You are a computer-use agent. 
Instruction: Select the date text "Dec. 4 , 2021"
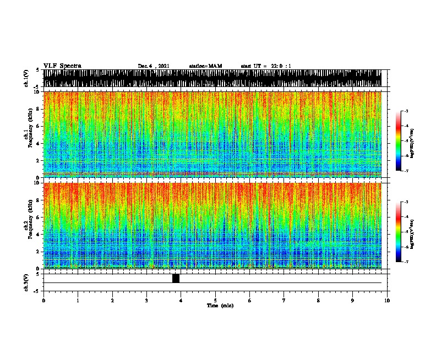[154, 66]
